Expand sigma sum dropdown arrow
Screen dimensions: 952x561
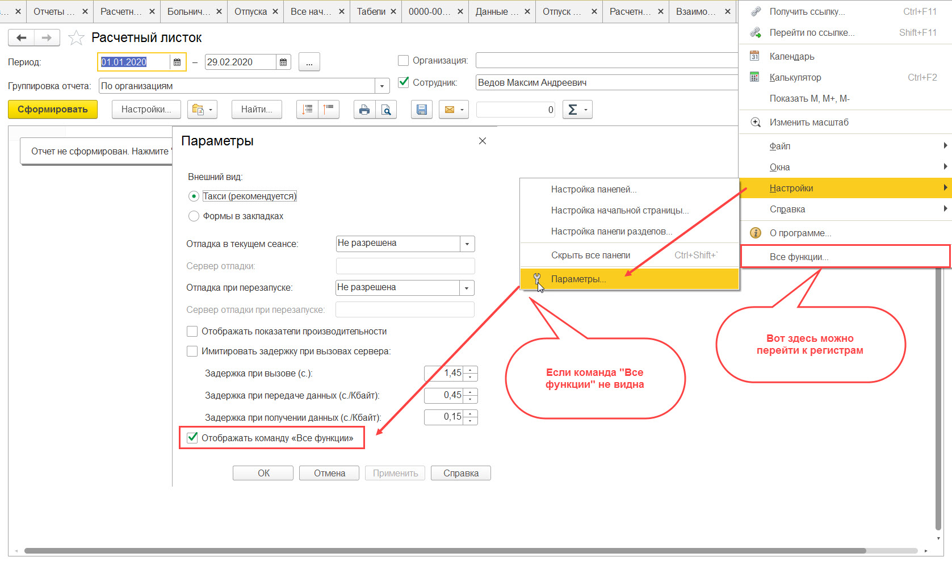tap(586, 110)
